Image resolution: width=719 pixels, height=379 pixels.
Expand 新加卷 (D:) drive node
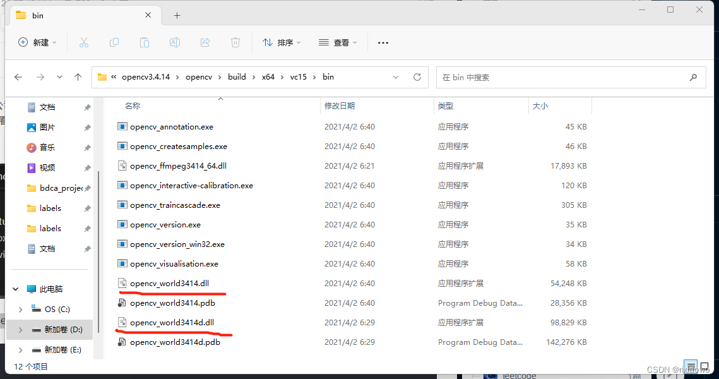click(x=21, y=330)
